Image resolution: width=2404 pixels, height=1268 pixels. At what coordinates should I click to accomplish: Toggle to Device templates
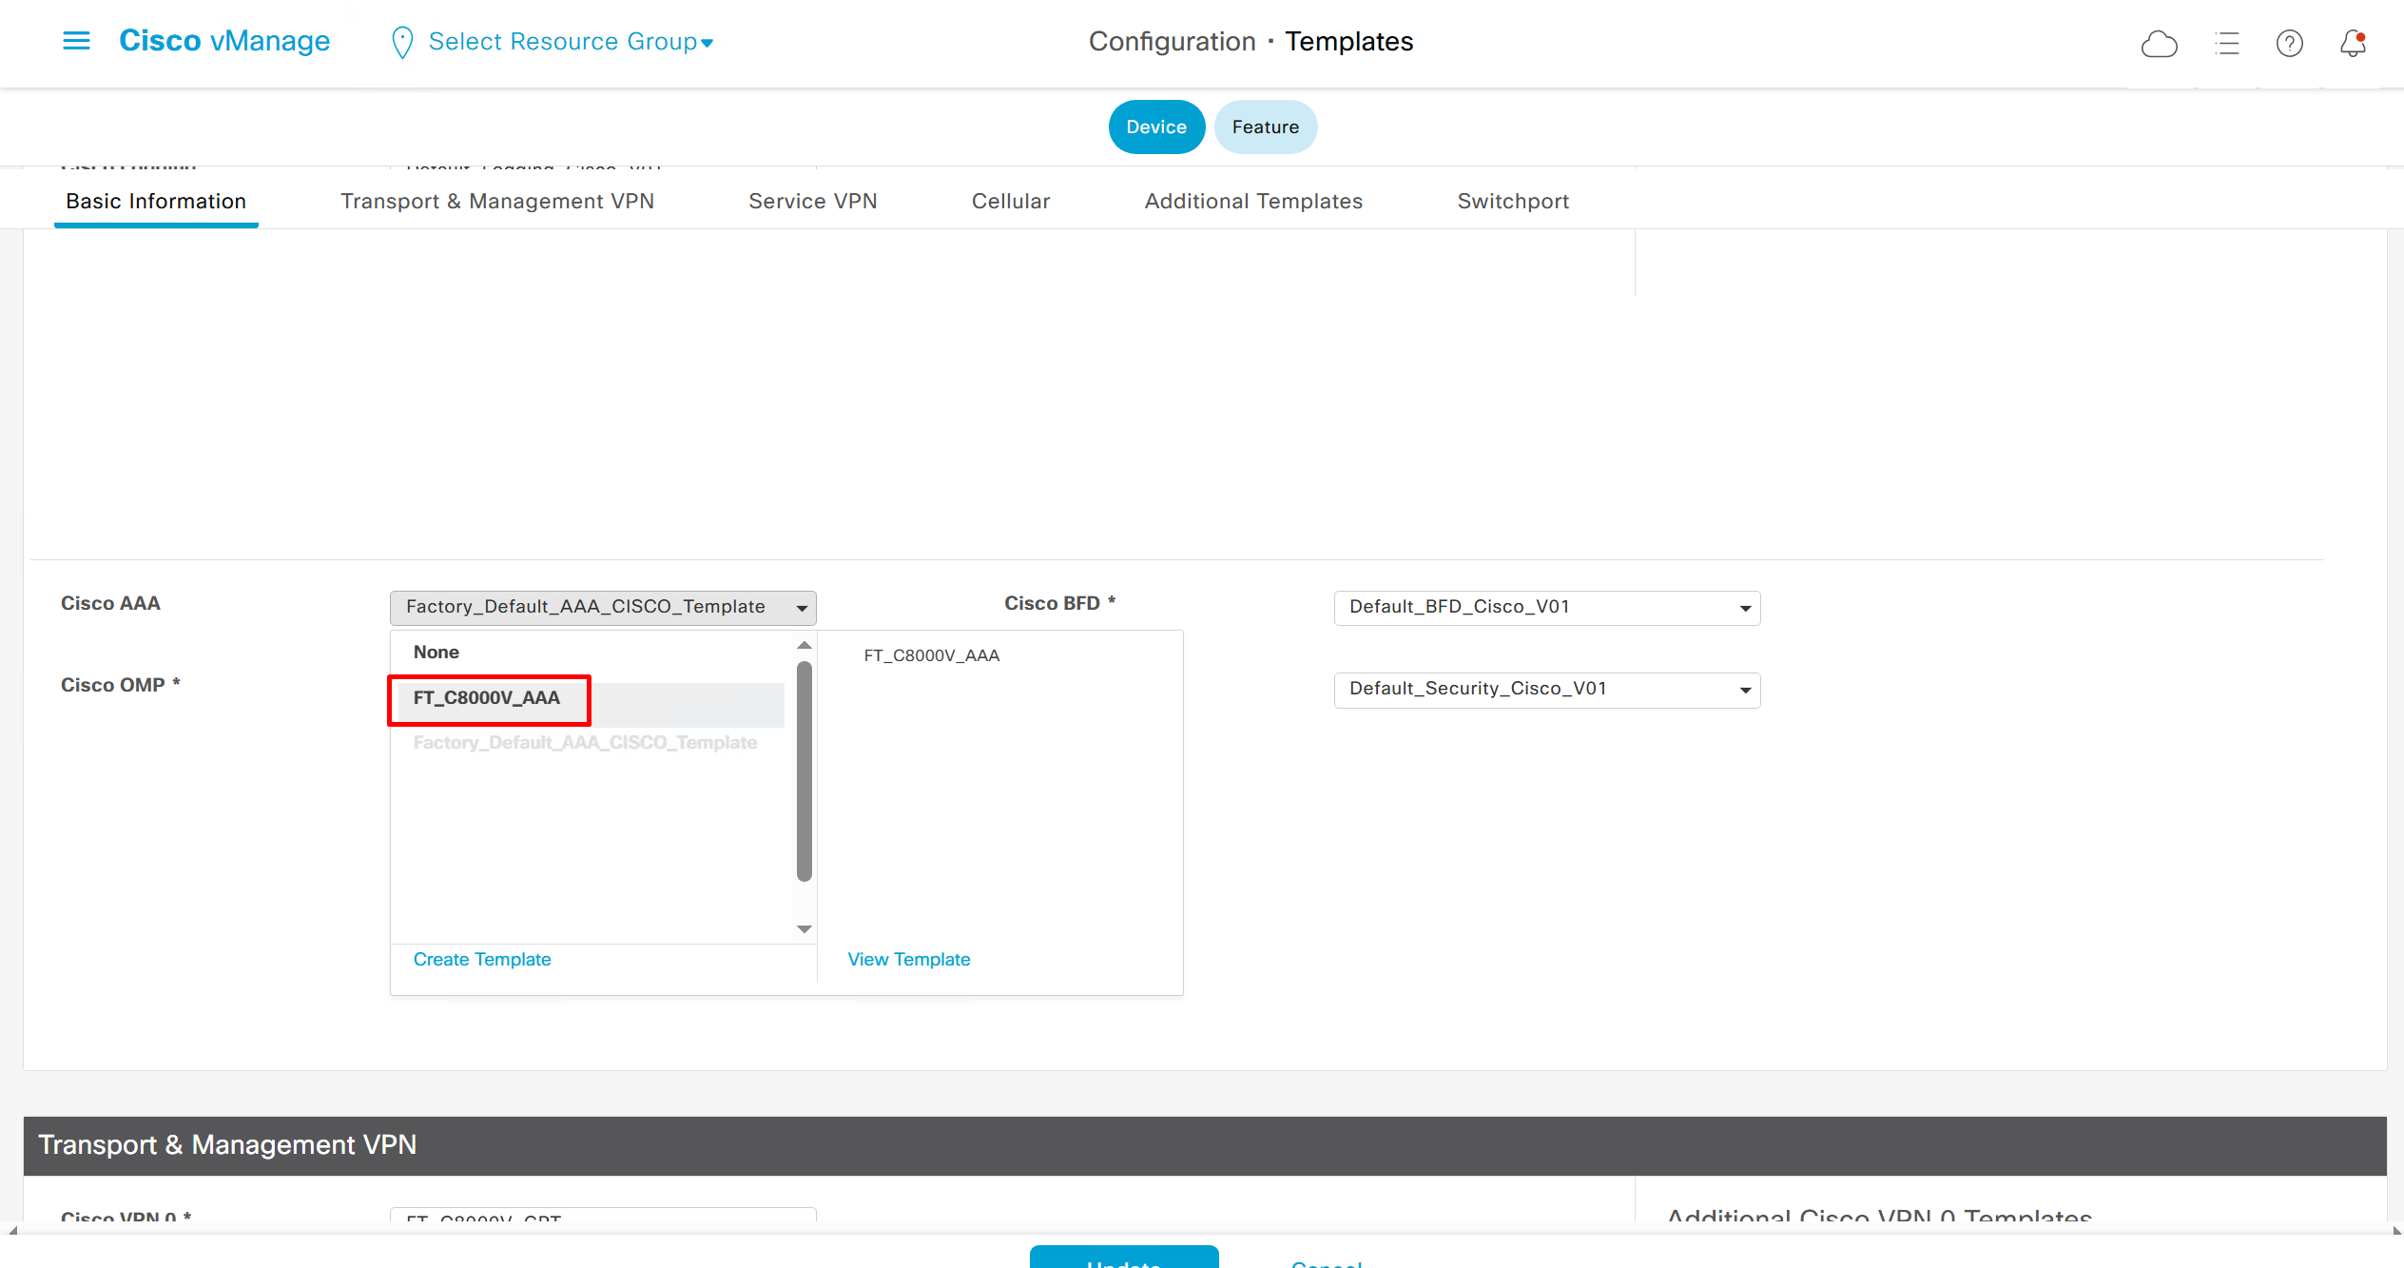pos(1155,127)
